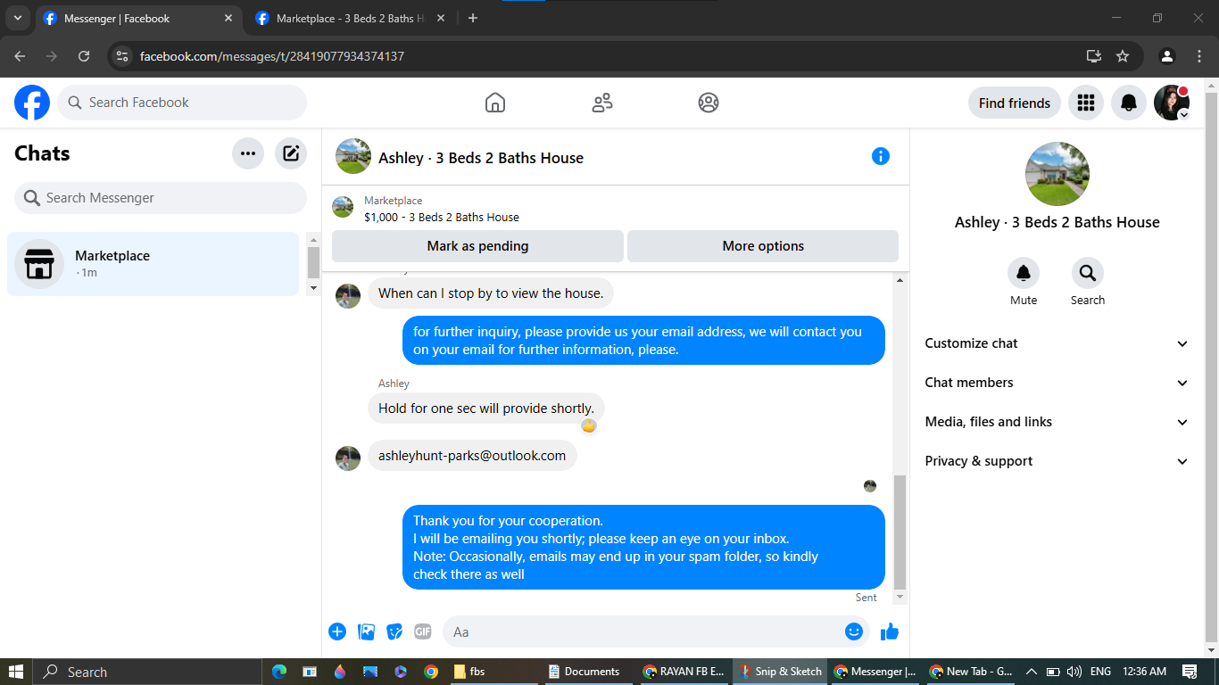The width and height of the screenshot is (1219, 685).
Task: Click the message "Hold for one sec will provide shortly."
Action: (486, 409)
